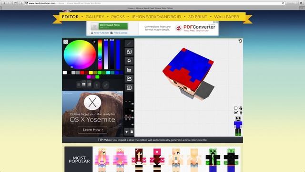Select the pencil draw tool
305x172 pixels.
coord(129,43)
